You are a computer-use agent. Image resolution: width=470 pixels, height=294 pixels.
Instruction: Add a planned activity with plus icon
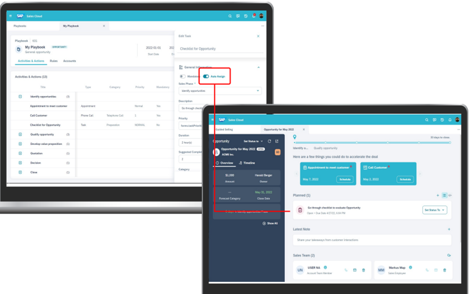(438, 195)
